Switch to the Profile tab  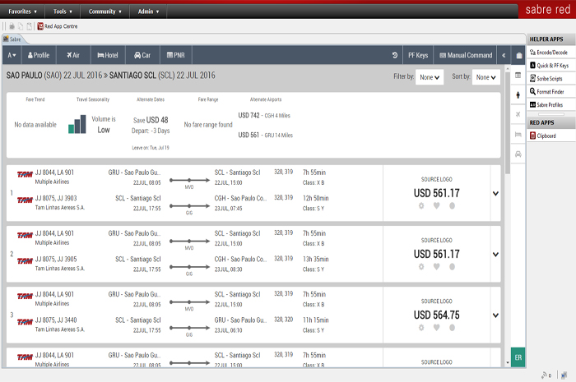tap(39, 55)
